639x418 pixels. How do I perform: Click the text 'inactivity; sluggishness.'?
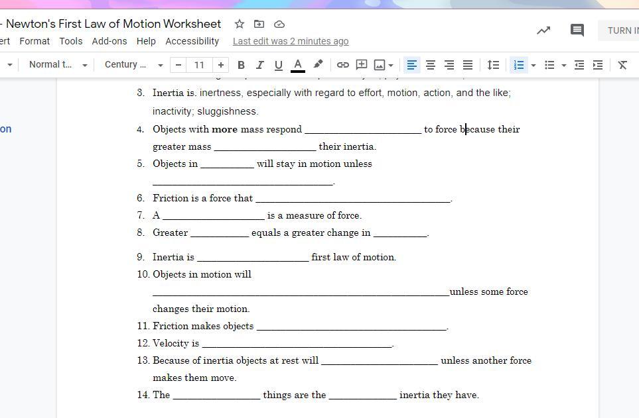click(206, 111)
